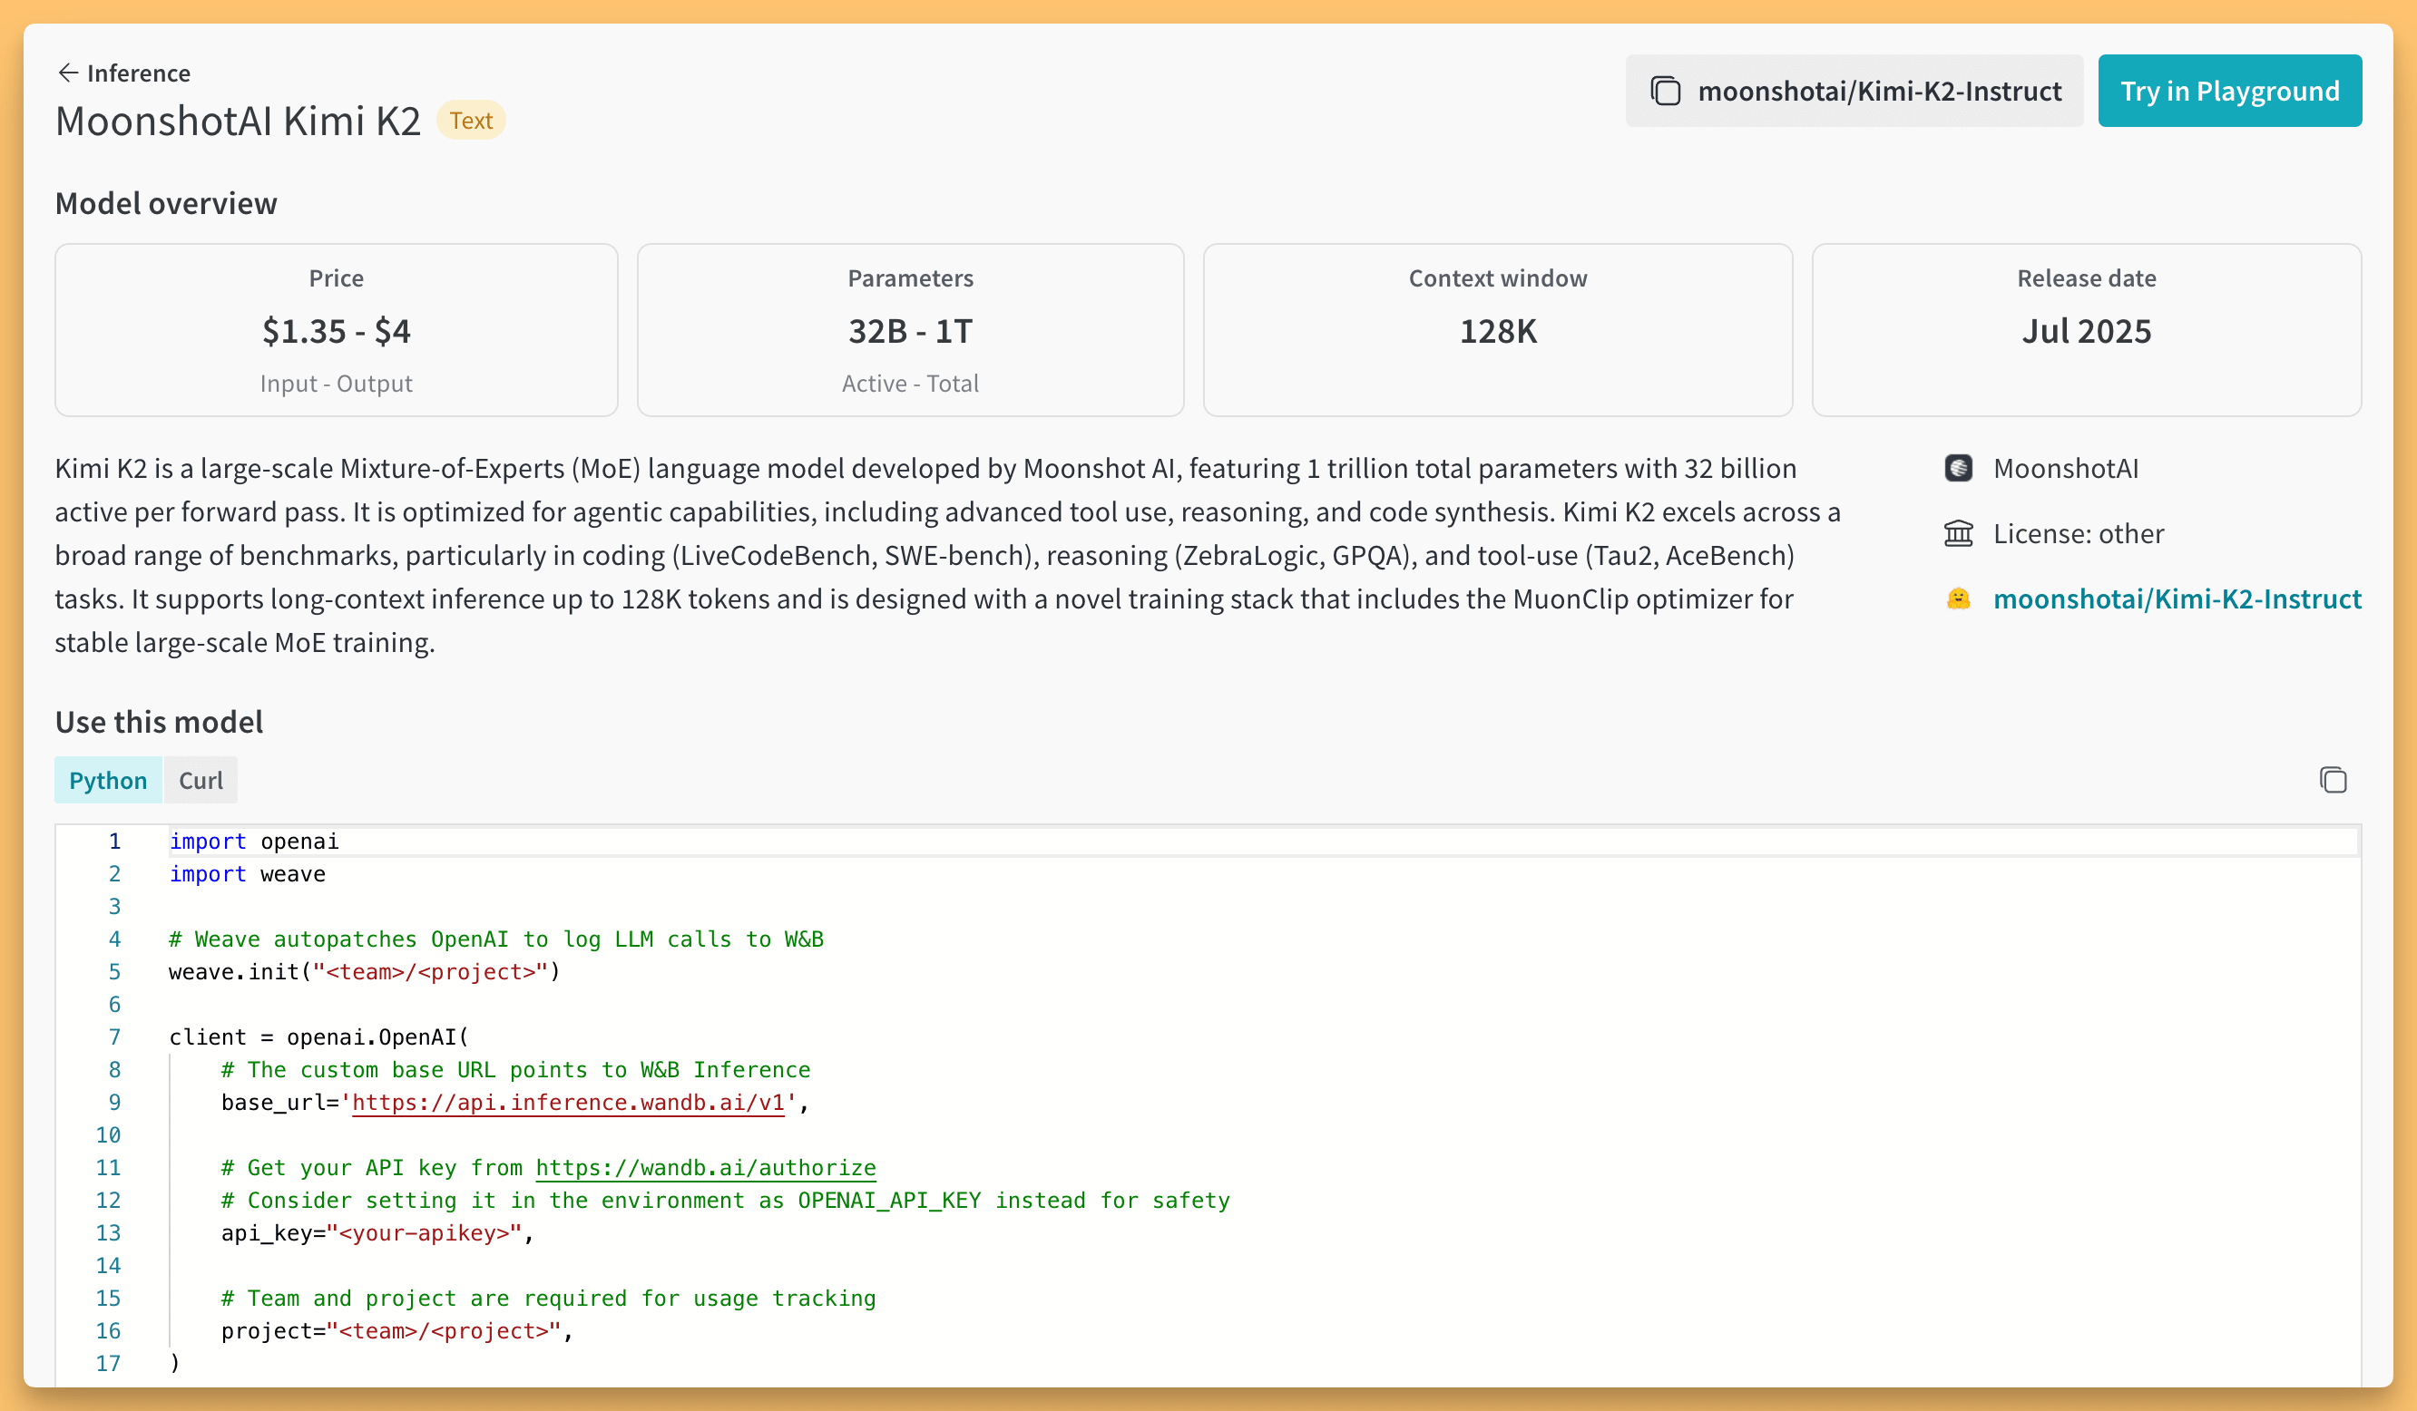Follow the wandb.ai/authorize link in code
Image resolution: width=2417 pixels, height=1411 pixels.
705,1168
